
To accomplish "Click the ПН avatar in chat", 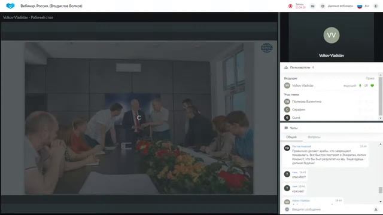I will coord(287,148).
